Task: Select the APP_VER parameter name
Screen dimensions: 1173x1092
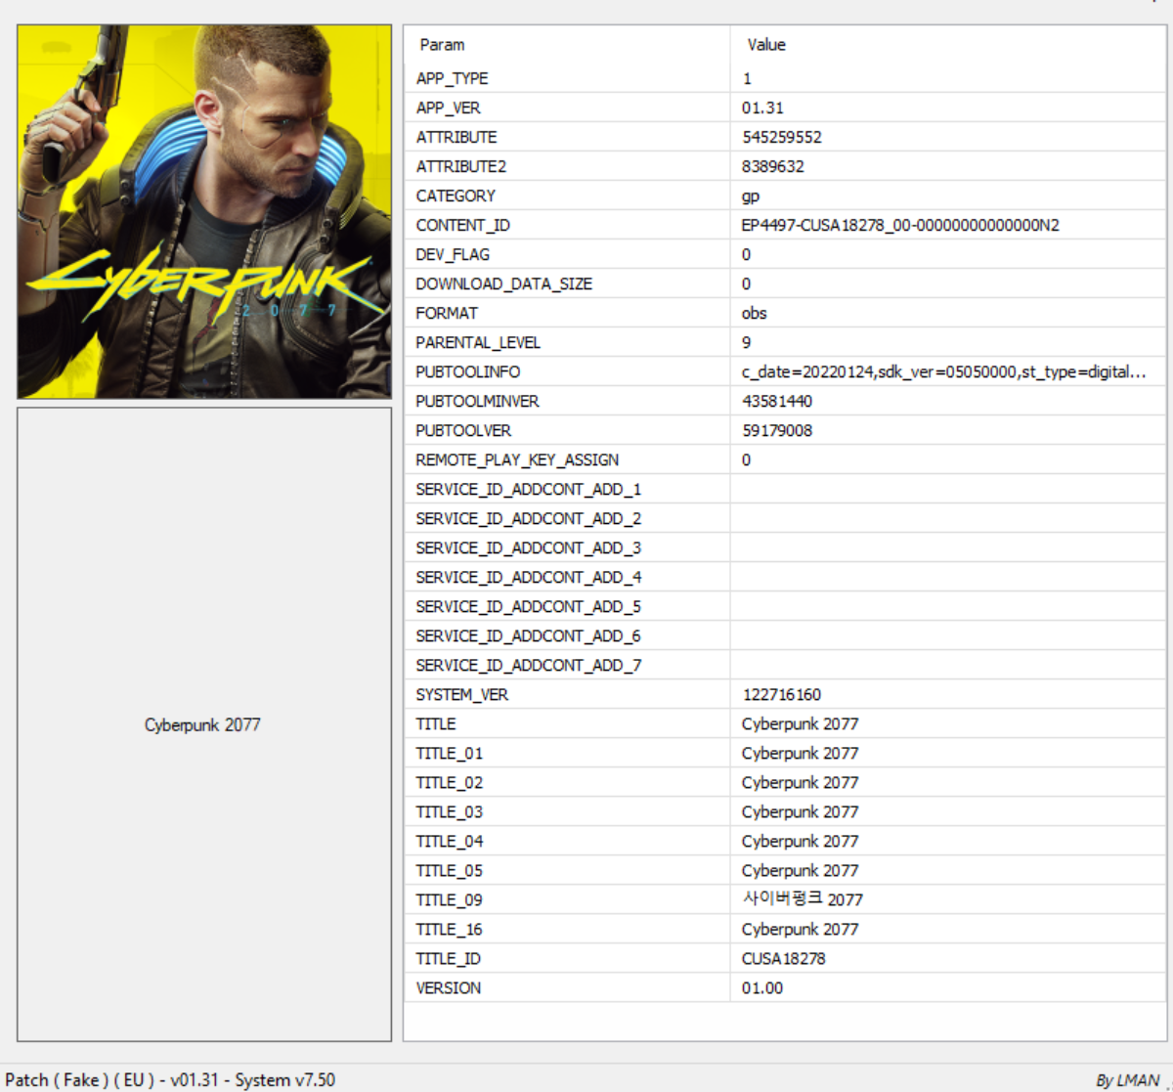Action: tap(449, 108)
